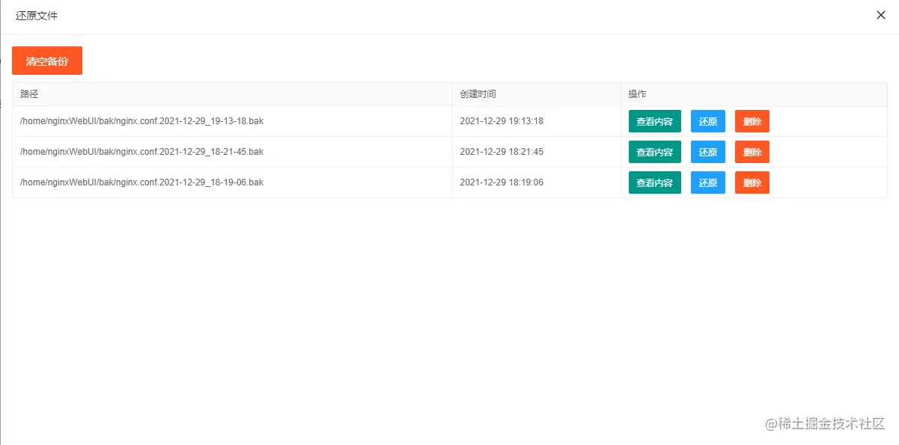Close the 还原文件 dialog
899x445 pixels.
tap(881, 15)
